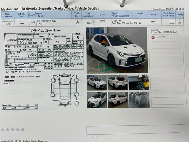Click the Date Schedule column header
Viewport: 189px width, 142px height.
pos(8,15)
